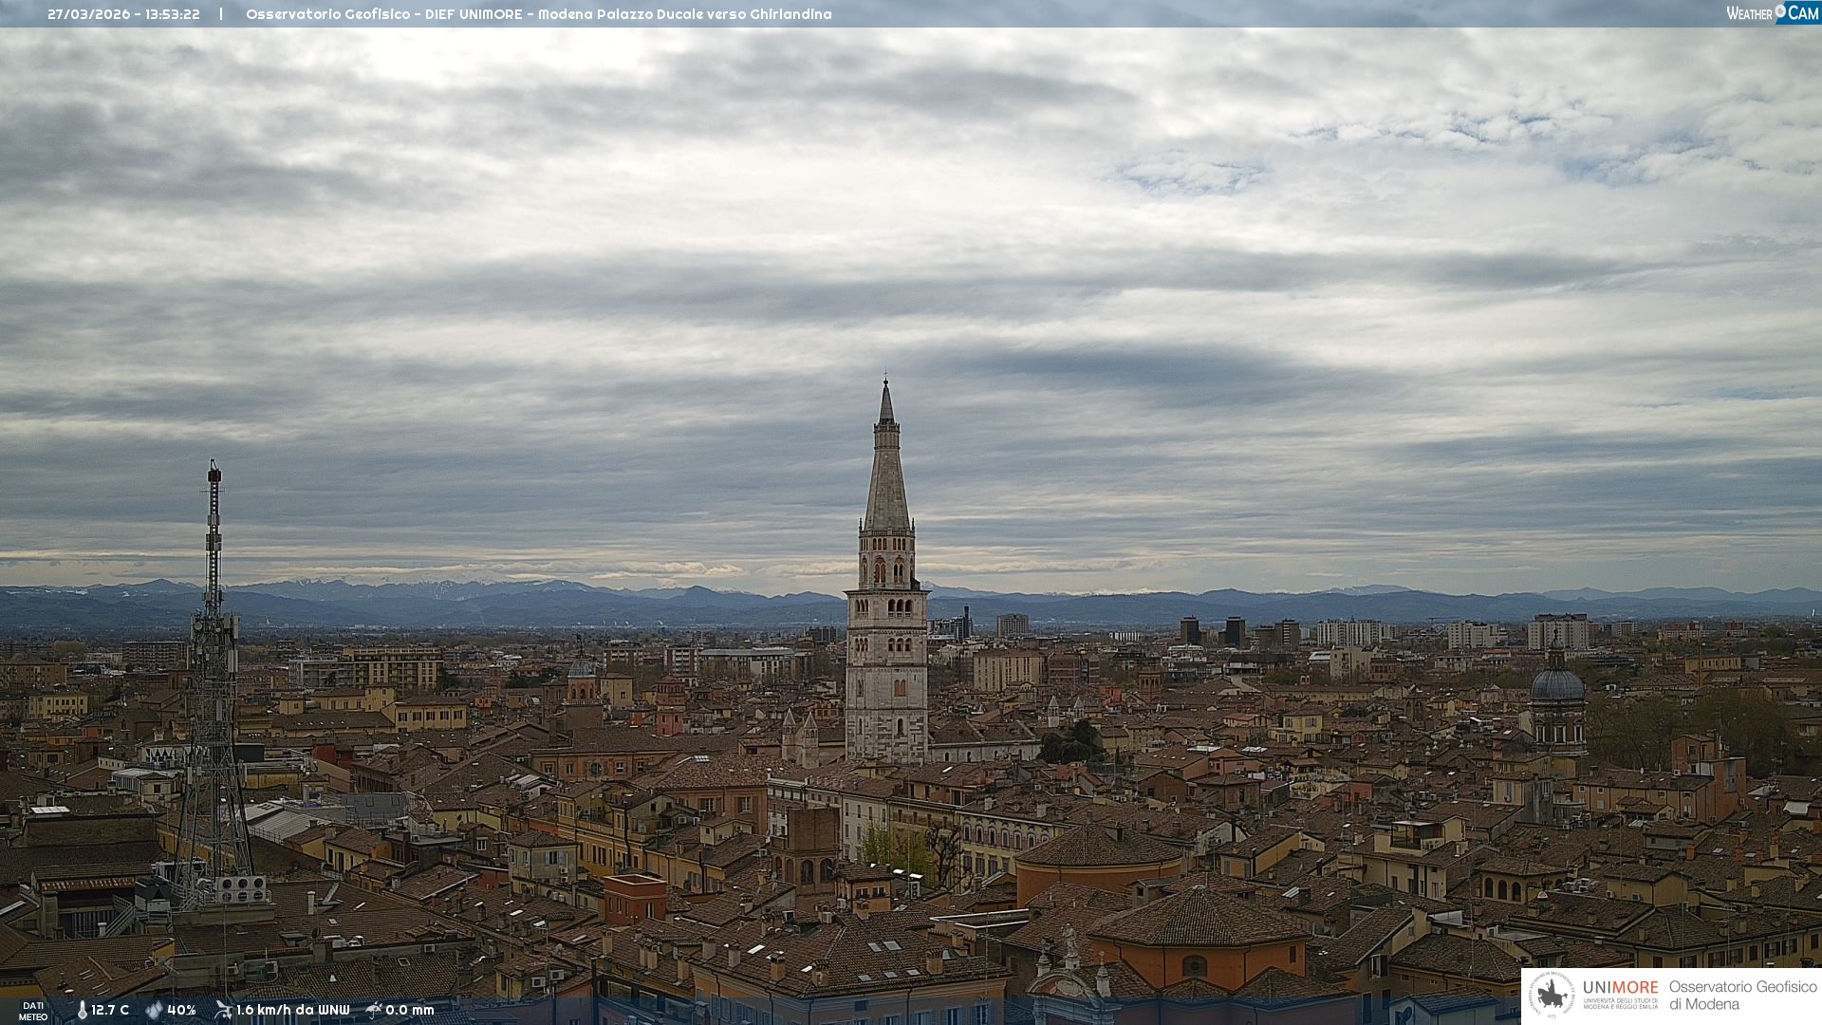
Task: Click the rain umbrella precipitation icon
Action: (374, 1010)
